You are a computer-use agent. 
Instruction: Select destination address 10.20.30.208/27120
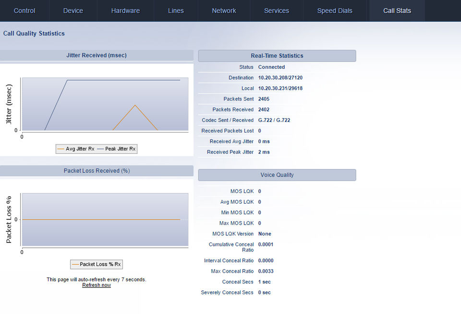tap(280, 78)
